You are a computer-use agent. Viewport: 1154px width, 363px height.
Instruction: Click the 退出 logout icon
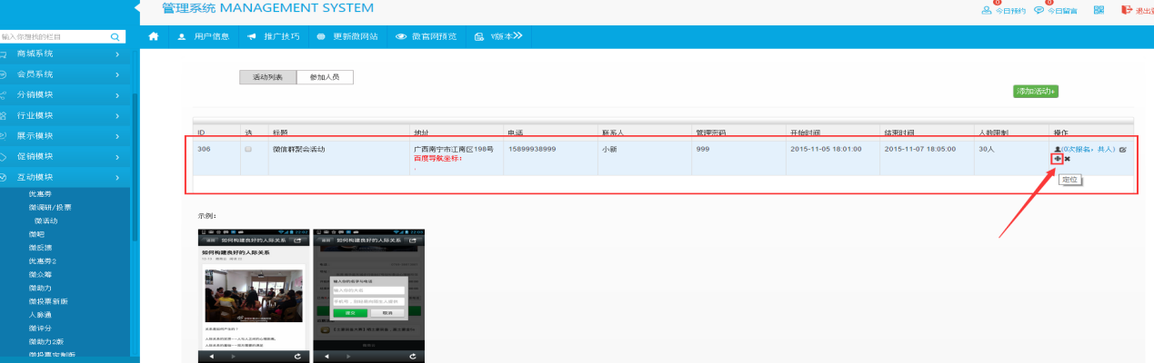1128,10
